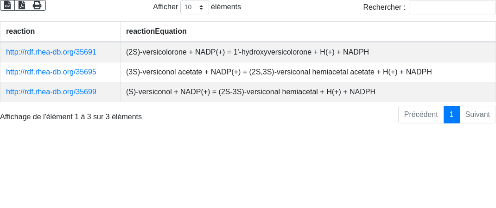Open the rhea-db.org/35691 link
Viewport: 496px width, 208px height.
coord(51,52)
